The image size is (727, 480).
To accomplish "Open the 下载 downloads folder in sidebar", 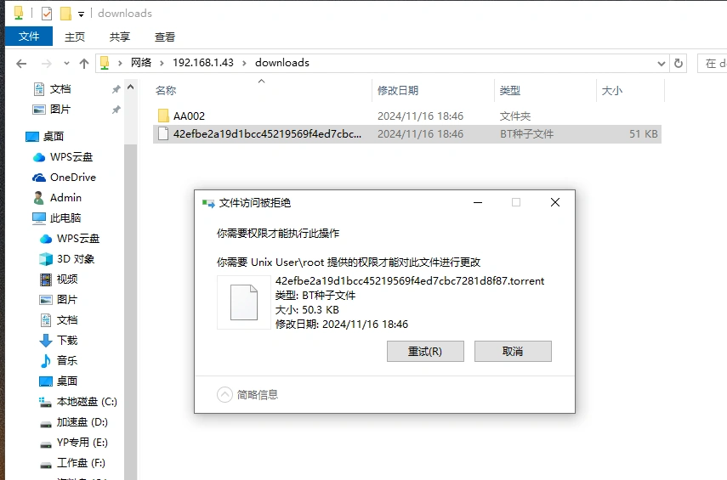I will (x=66, y=341).
